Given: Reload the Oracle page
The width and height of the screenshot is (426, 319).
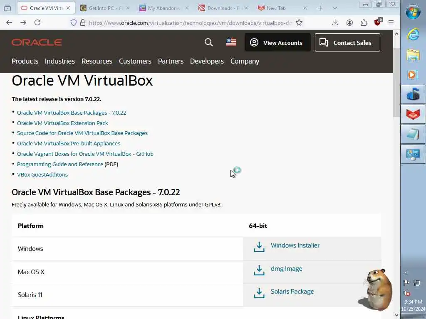Looking at the screenshot, I should [x=37, y=22].
